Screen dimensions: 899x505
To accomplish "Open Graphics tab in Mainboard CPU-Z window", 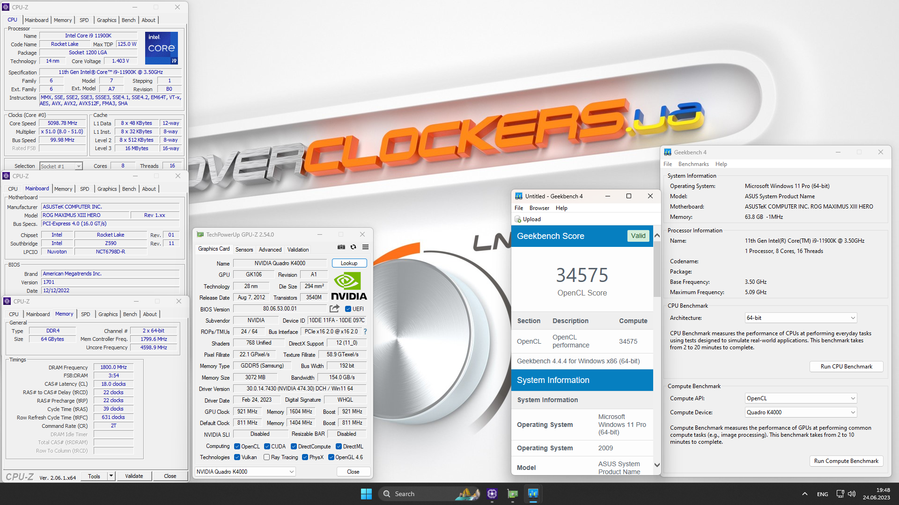I will [107, 189].
